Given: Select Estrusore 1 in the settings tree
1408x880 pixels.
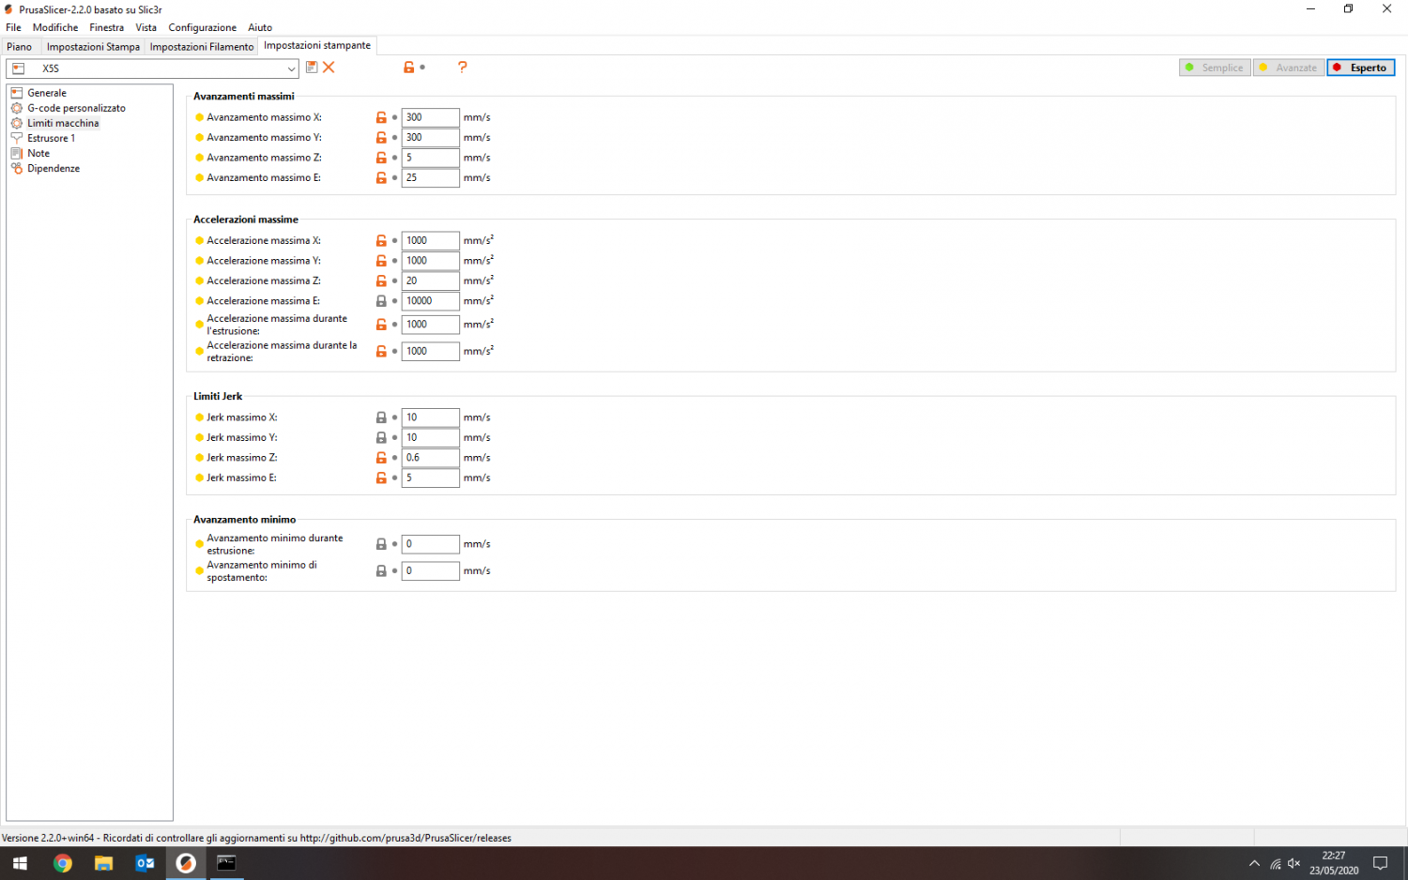Looking at the screenshot, I should [x=52, y=138].
